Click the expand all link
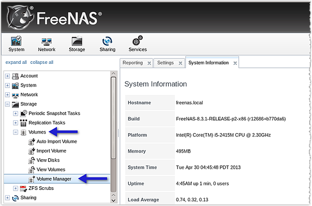The image size is (312, 206). (16, 62)
